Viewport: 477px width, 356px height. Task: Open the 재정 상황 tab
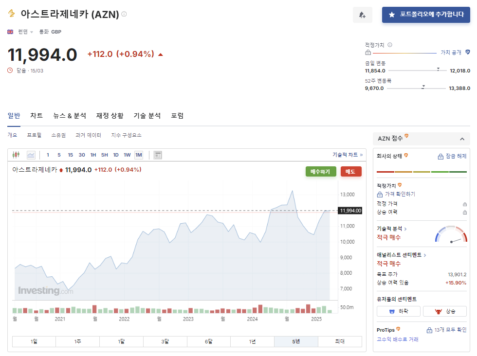click(110, 116)
